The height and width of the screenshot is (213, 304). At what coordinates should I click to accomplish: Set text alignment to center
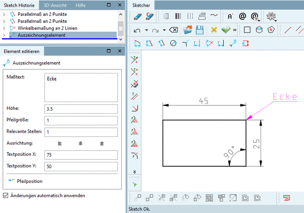click(x=81, y=144)
